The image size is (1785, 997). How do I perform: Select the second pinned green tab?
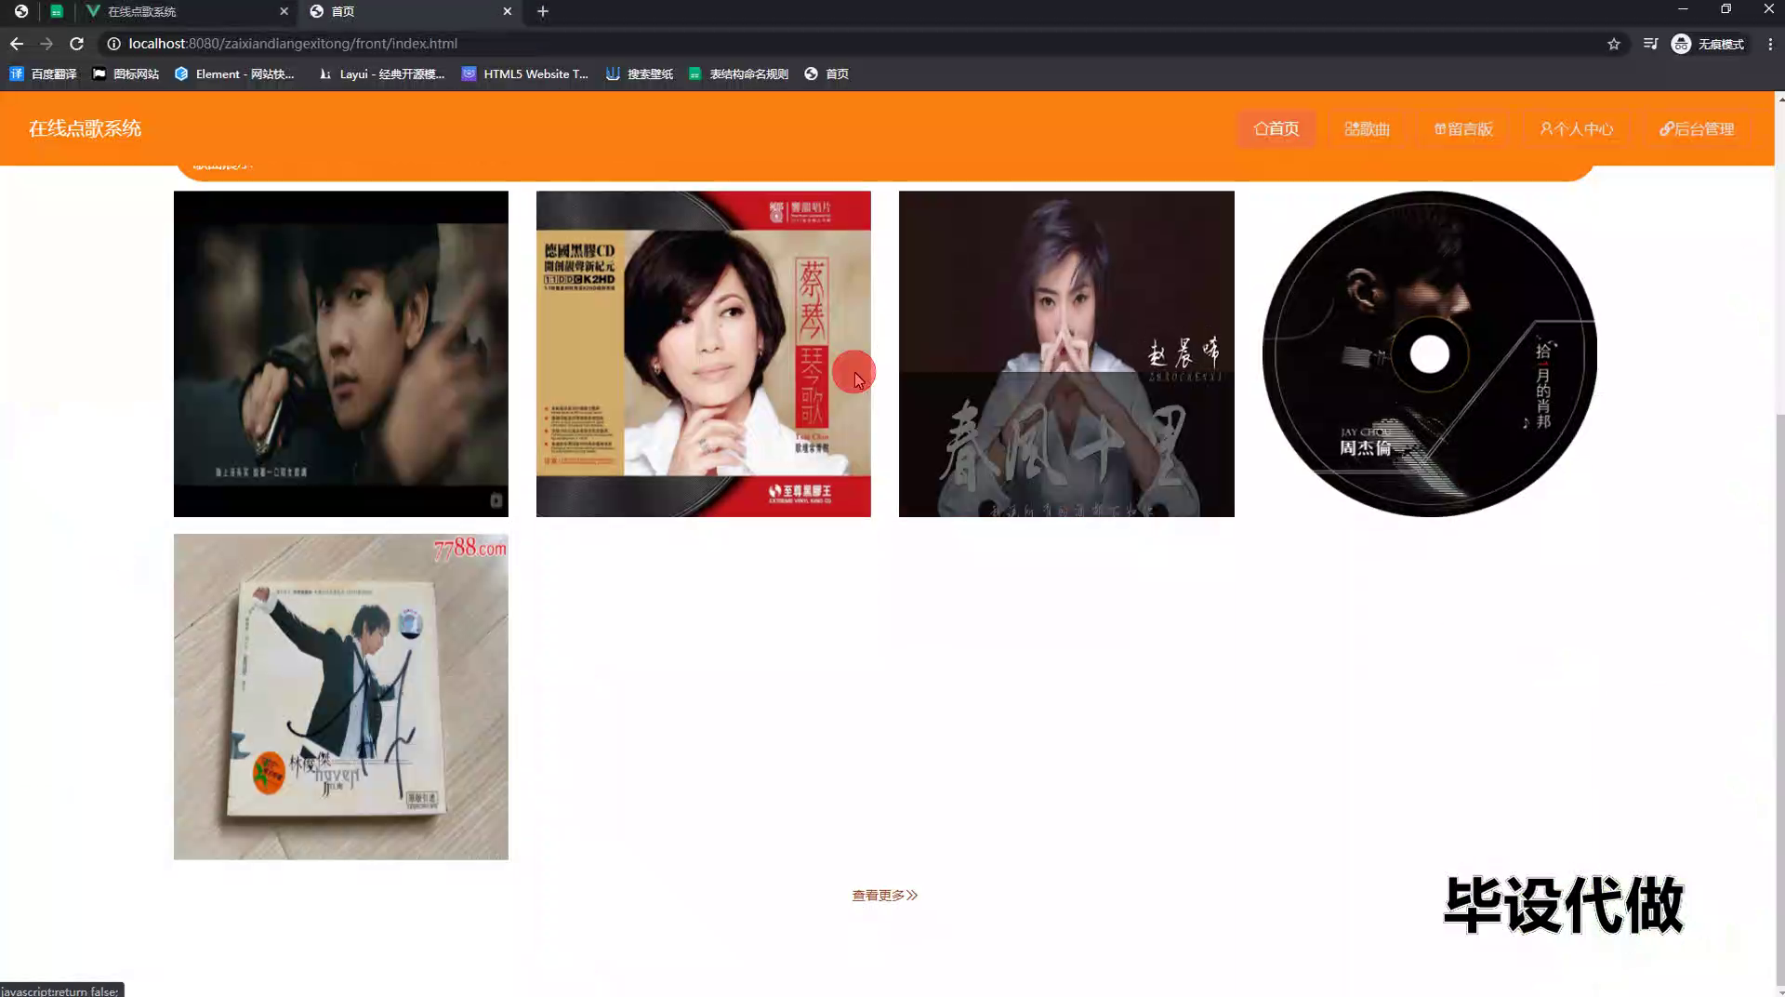[57, 11]
